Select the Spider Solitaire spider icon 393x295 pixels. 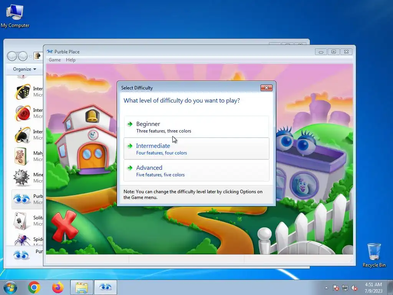[22, 240]
